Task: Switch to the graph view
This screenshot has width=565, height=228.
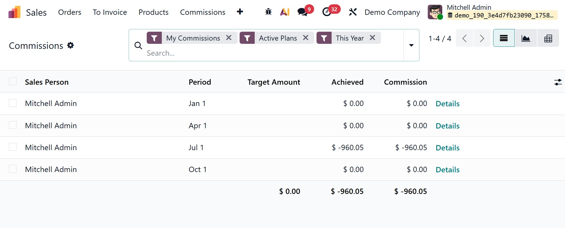Action: [526, 38]
